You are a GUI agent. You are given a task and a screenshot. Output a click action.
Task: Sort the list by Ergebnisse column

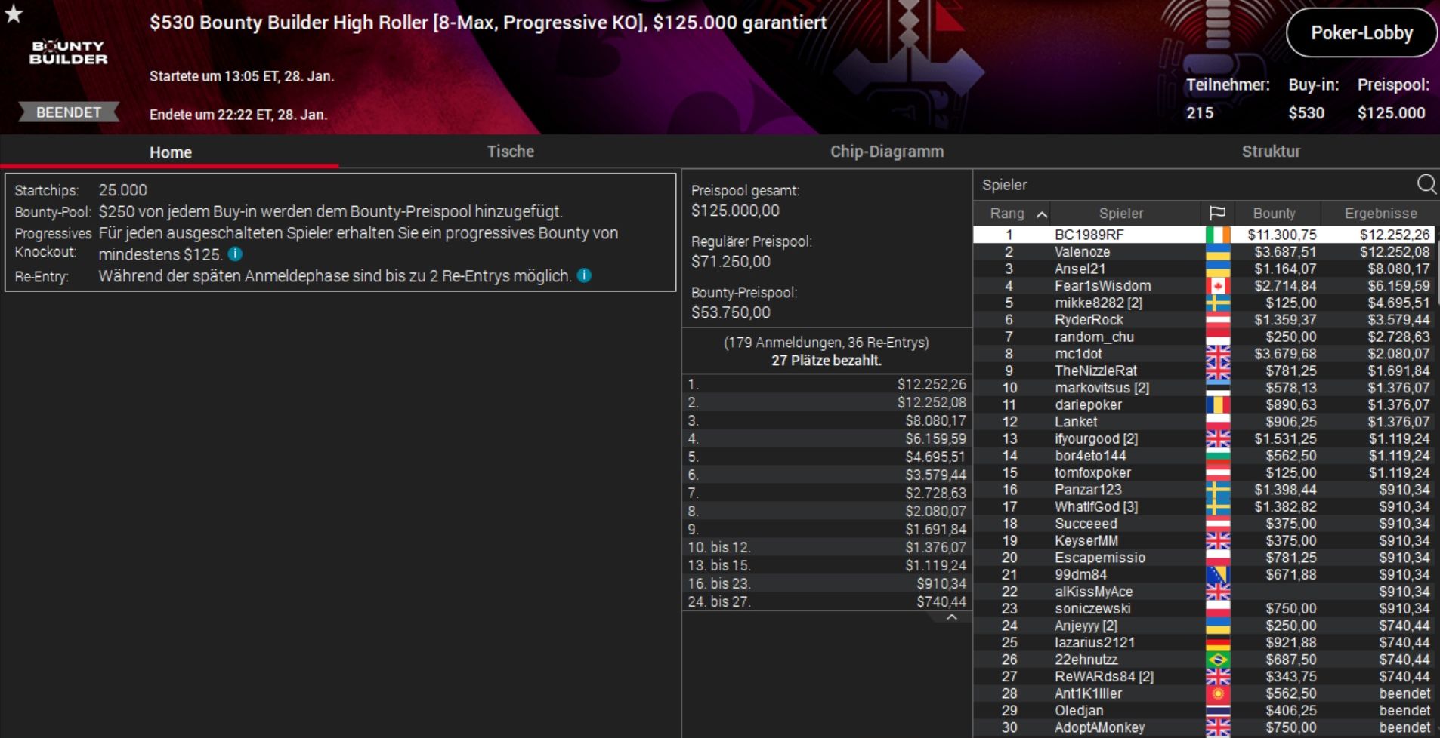coord(1380,214)
